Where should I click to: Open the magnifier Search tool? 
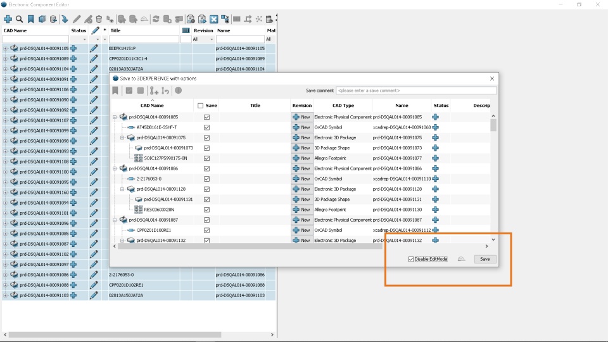click(20, 19)
